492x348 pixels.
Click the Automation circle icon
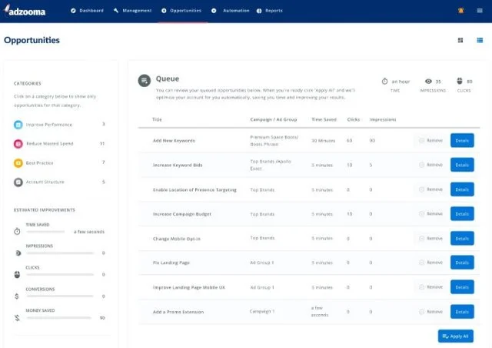click(x=214, y=11)
